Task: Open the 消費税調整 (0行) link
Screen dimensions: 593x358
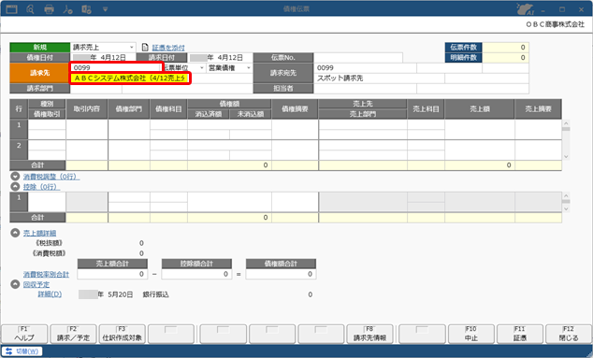Action: point(51,177)
